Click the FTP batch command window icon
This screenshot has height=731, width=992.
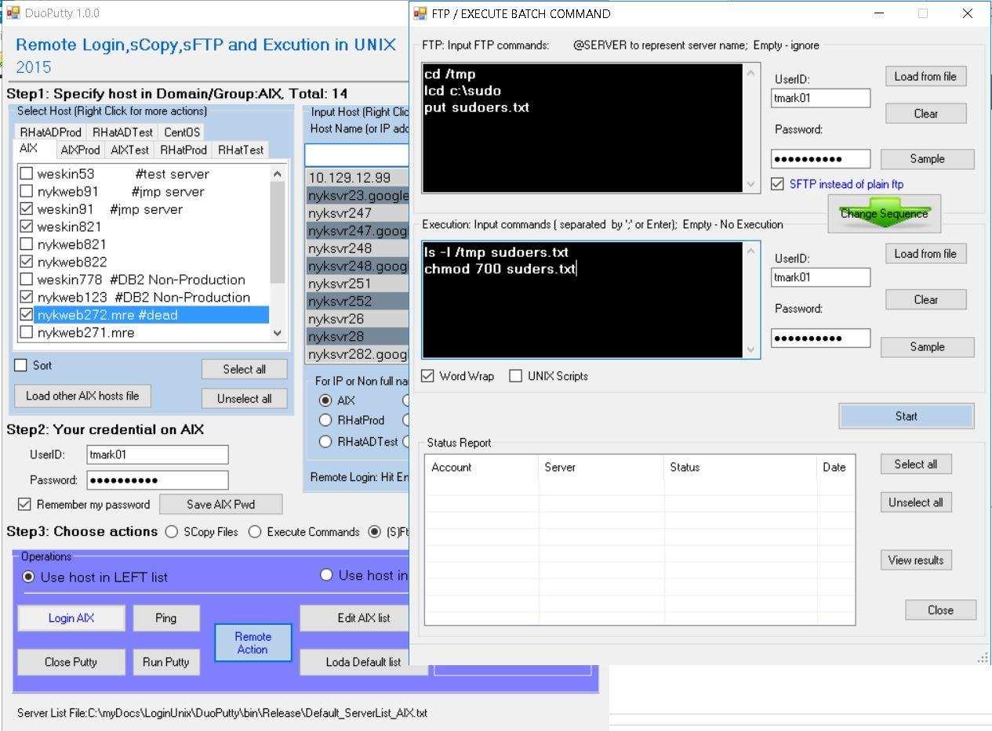coord(420,13)
